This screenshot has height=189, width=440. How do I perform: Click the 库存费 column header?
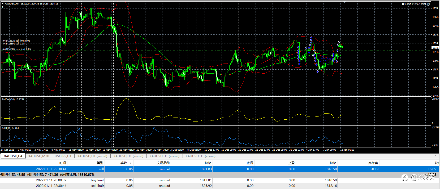coord(373,163)
